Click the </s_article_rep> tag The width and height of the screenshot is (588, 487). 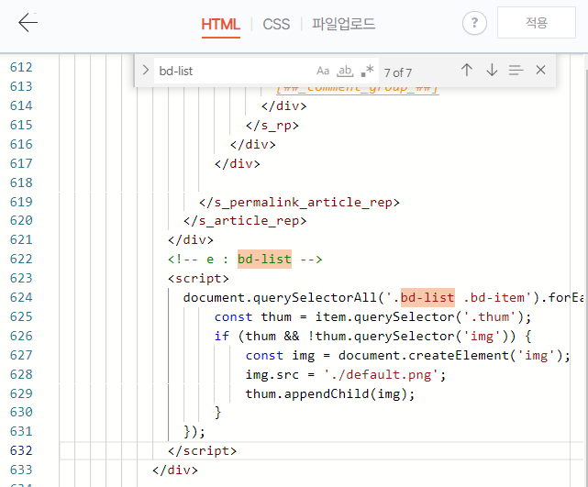coord(245,221)
